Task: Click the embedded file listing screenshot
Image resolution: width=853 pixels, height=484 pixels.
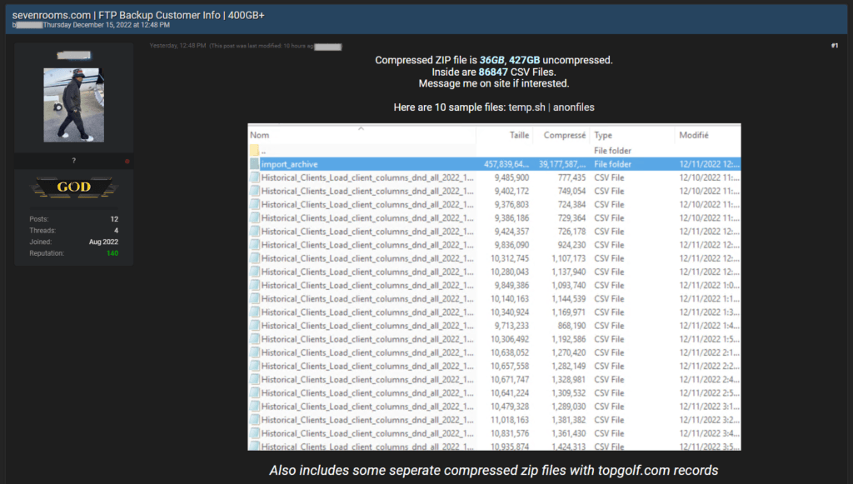Action: [x=494, y=287]
